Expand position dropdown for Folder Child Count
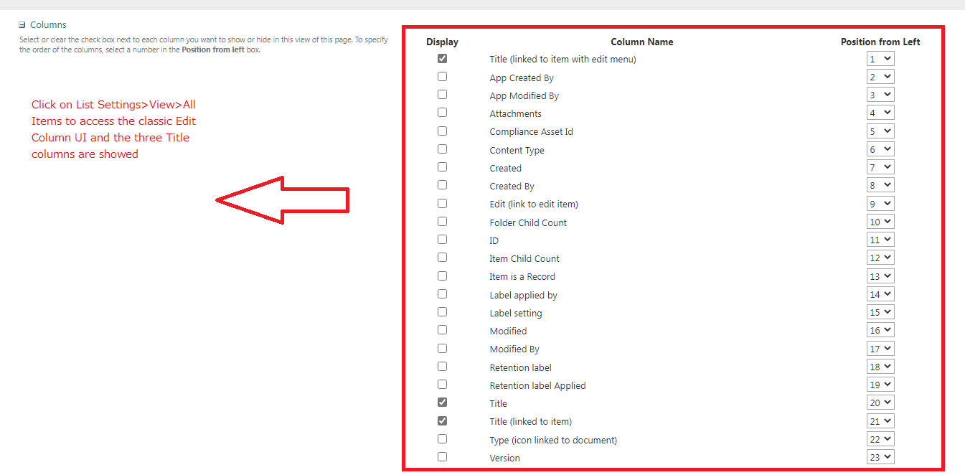 click(x=880, y=222)
